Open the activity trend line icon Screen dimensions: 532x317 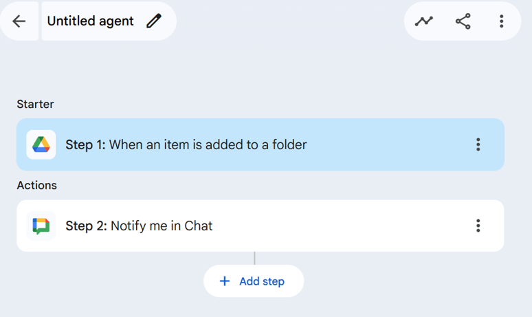point(424,21)
